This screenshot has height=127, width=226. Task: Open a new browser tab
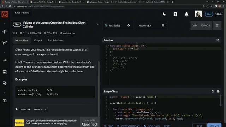click(172, 2)
